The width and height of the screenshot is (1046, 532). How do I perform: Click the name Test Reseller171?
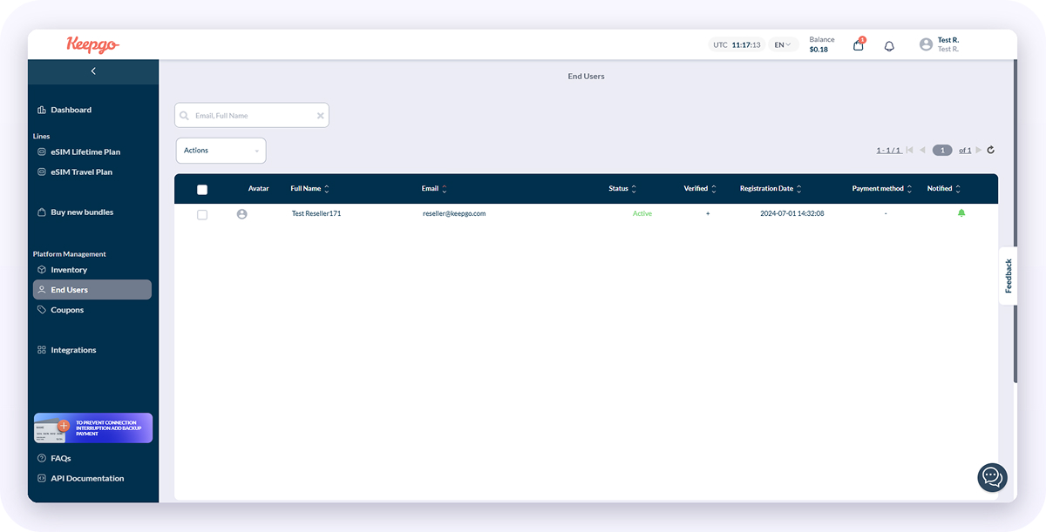pos(316,213)
